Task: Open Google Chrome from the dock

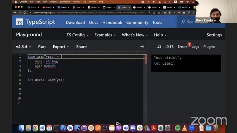Action: pos(35,128)
